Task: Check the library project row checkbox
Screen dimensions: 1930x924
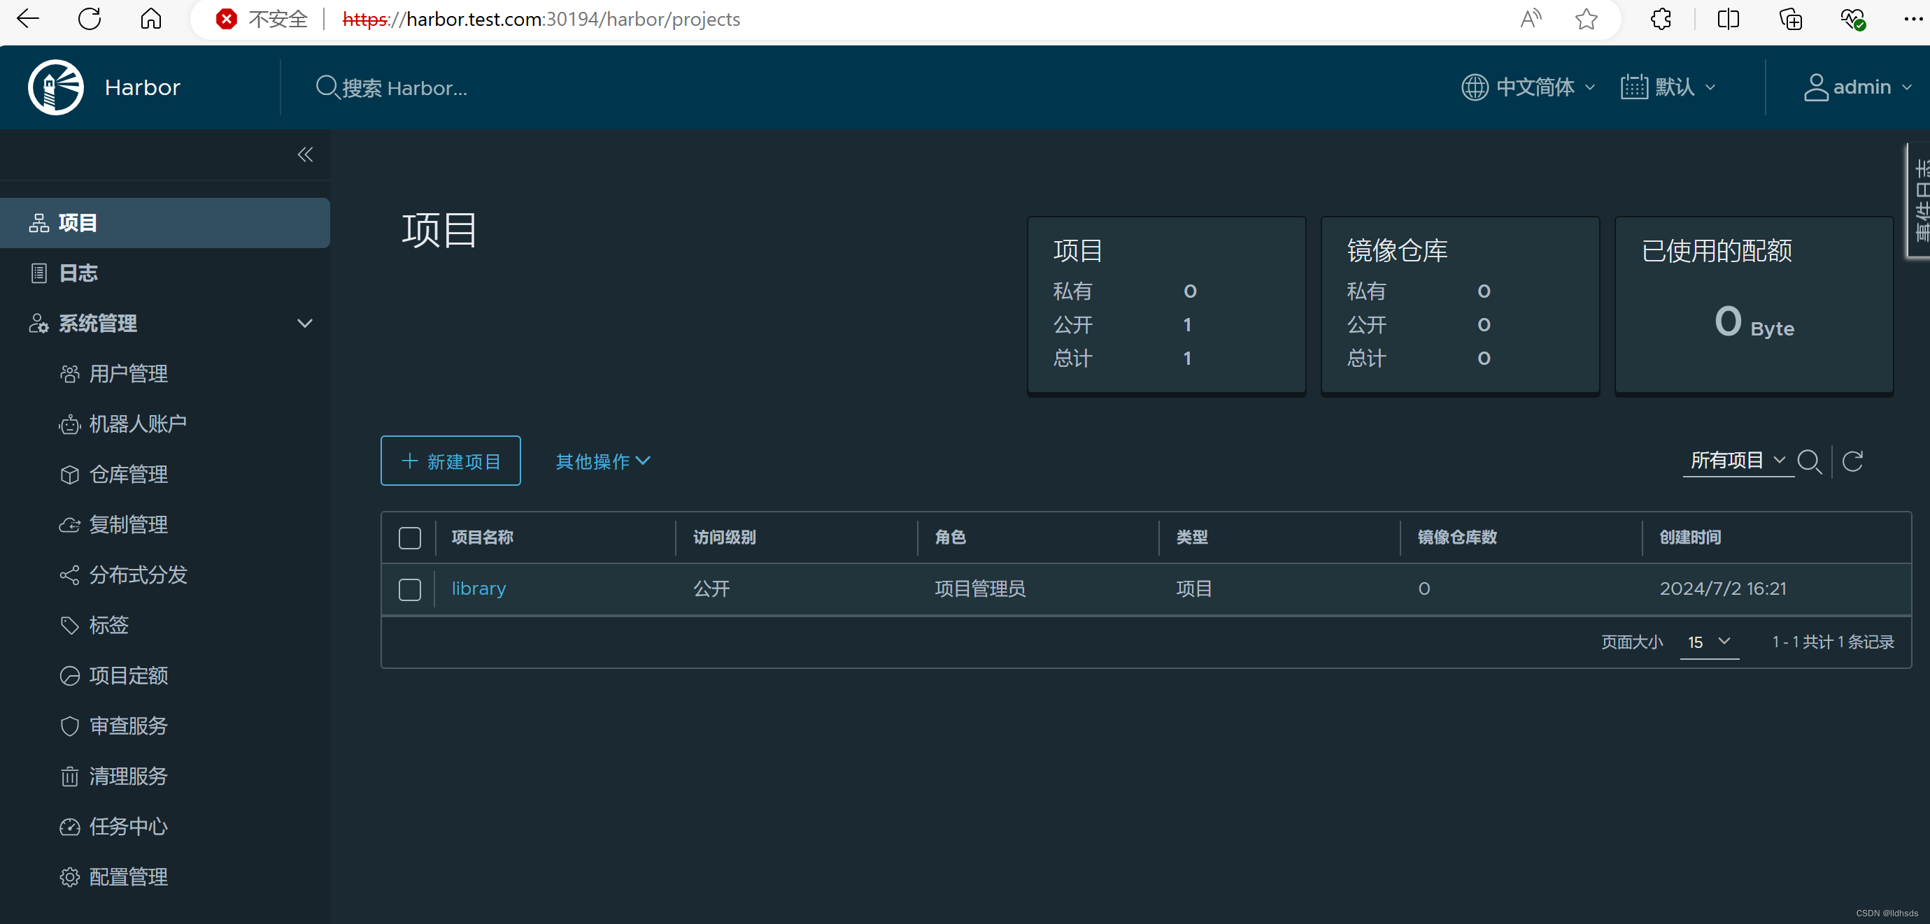Action: [x=410, y=589]
